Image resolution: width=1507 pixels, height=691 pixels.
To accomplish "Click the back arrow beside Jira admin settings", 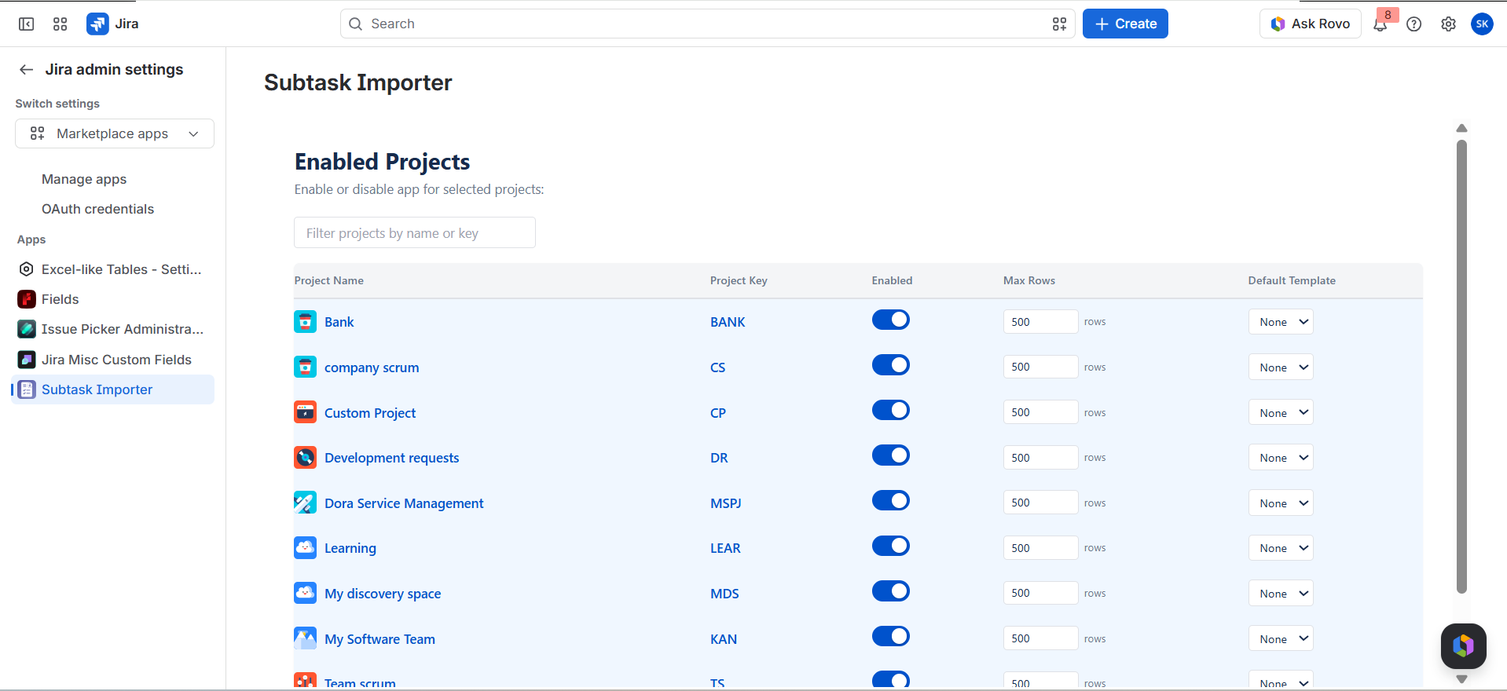I will [x=27, y=70].
